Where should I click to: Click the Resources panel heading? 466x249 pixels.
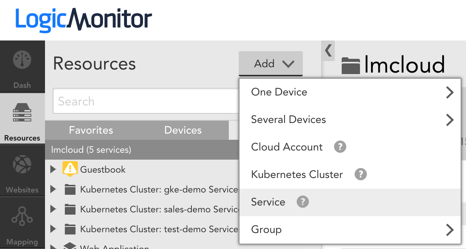(x=94, y=63)
